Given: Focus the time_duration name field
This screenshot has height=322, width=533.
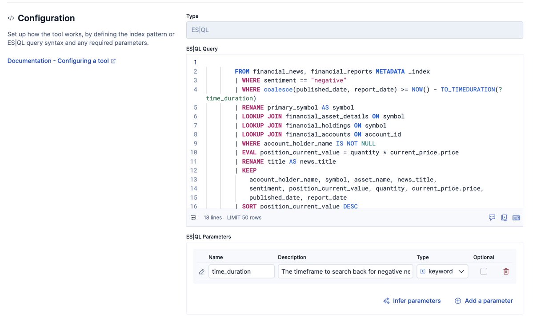Looking at the screenshot, I should click(241, 271).
